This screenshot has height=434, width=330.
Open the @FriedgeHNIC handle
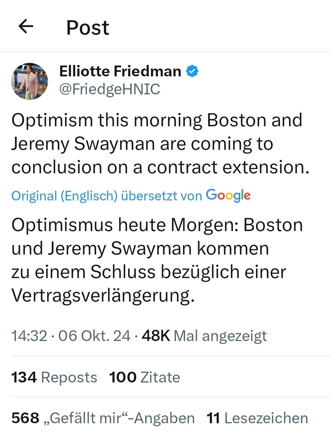click(x=110, y=89)
